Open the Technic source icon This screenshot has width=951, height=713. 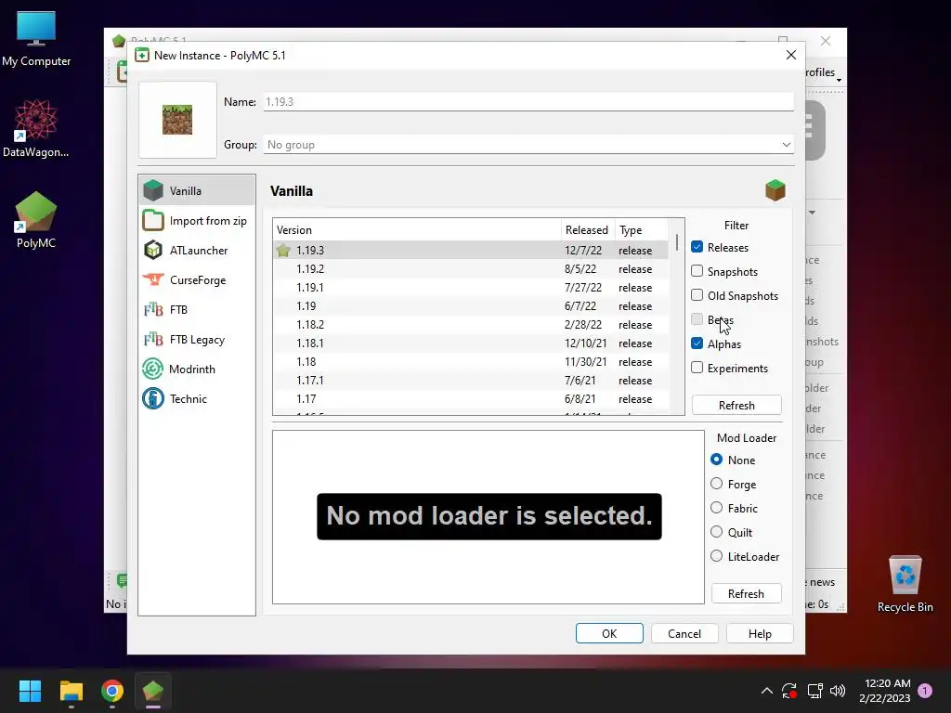pos(153,398)
